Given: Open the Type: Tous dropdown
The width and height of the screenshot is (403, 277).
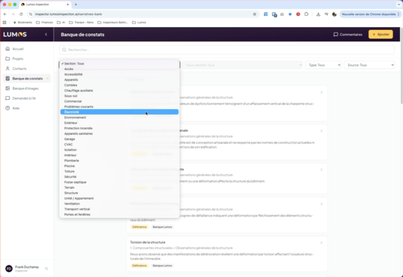Looking at the screenshot, I should (x=323, y=65).
